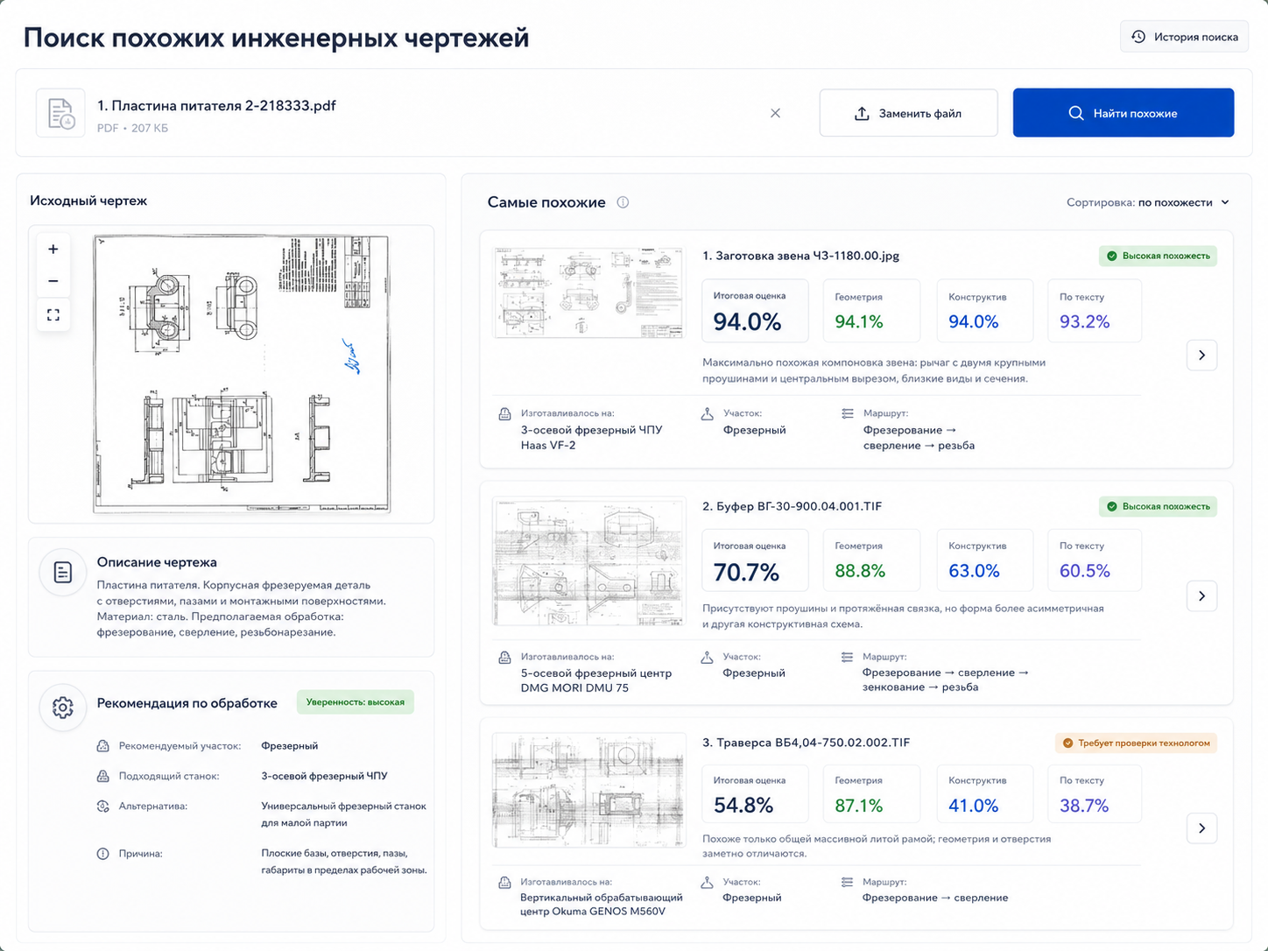Click machine icon beside Haas VF-2 entry
Image resolution: width=1268 pixels, height=951 pixels.
tap(504, 413)
